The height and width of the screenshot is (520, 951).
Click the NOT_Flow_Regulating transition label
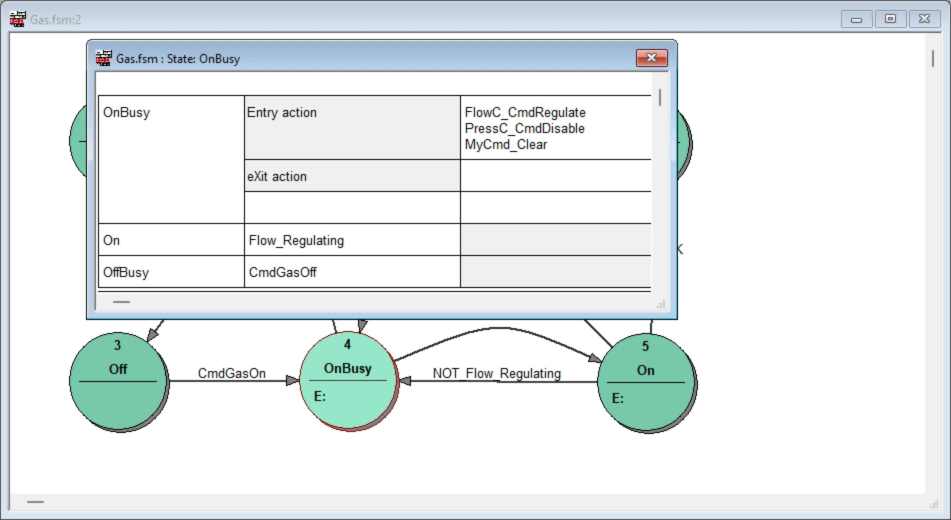pyautogui.click(x=496, y=373)
